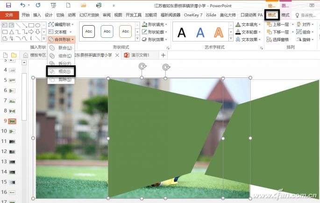Expand the shapes gallery more button
Screen dimensions: 320x203
pos(44,38)
